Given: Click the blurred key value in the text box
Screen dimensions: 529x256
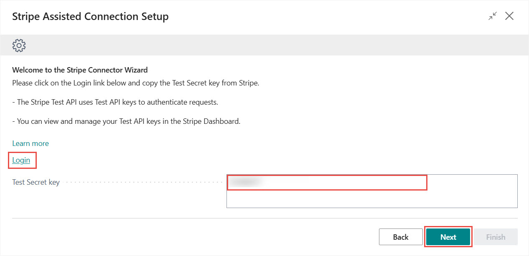Looking at the screenshot, I should pos(246,182).
